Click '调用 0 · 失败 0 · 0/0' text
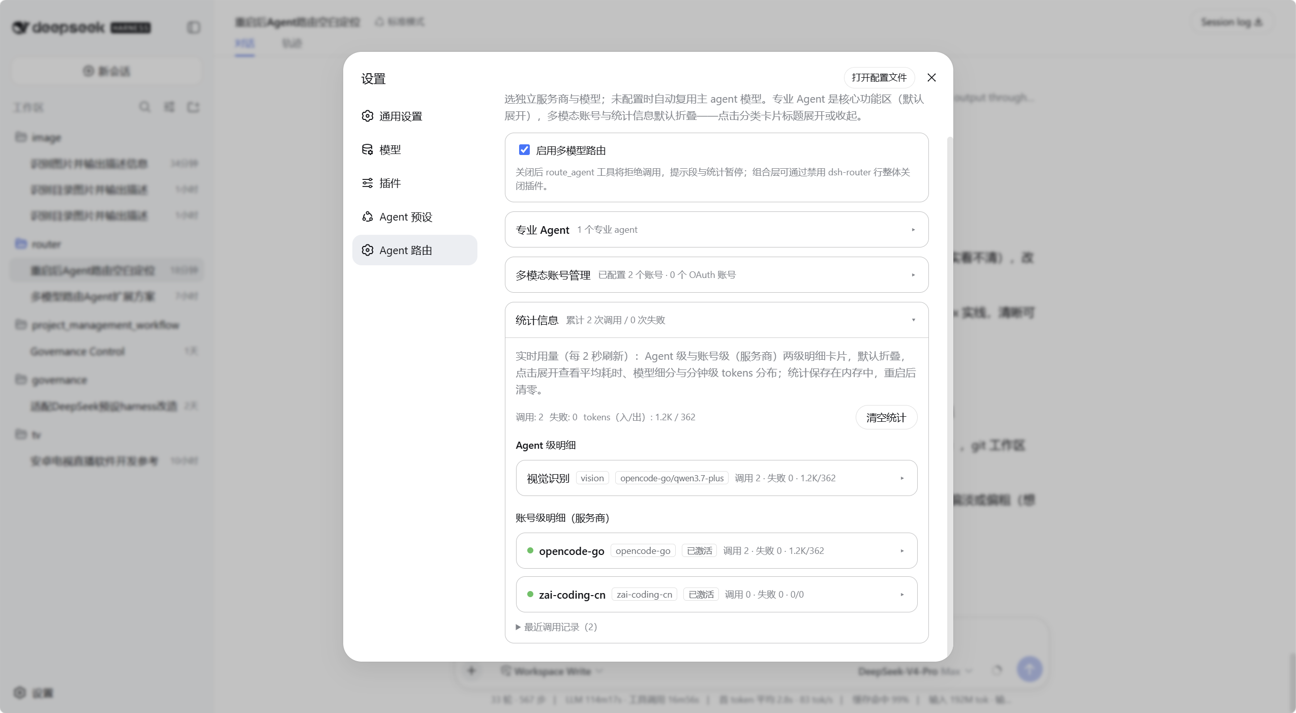 [764, 594]
